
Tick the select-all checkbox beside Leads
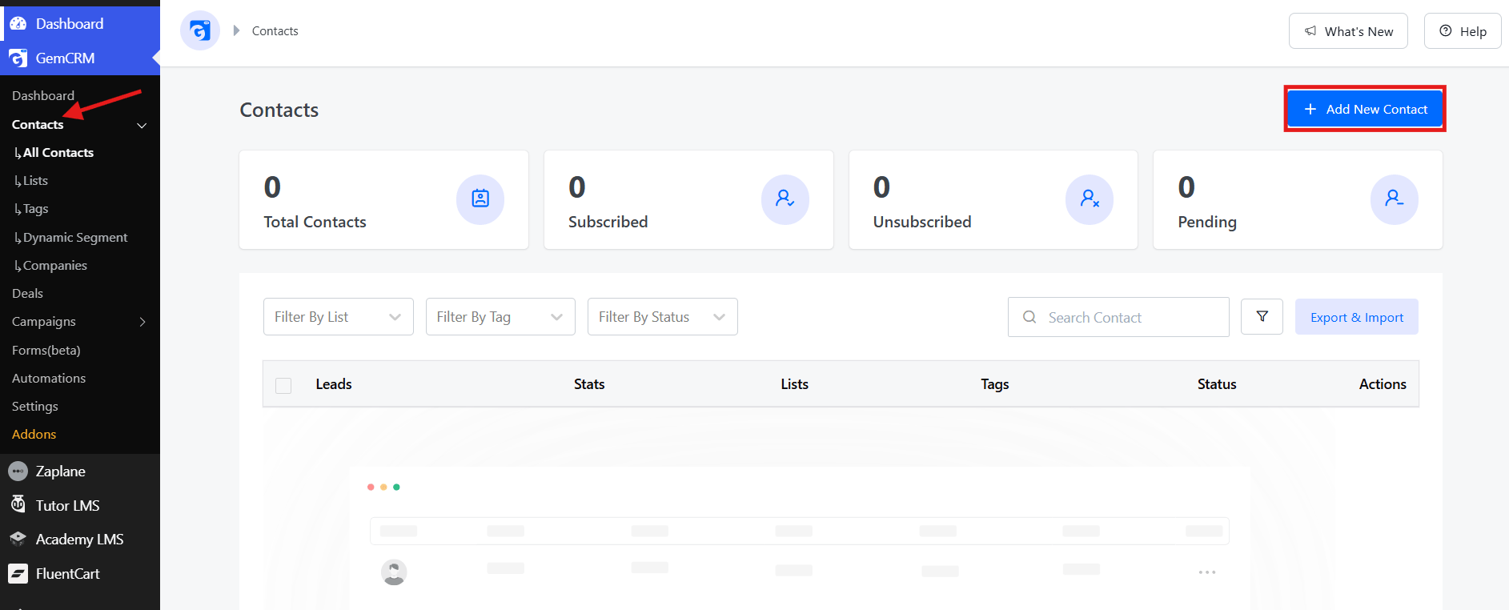283,385
